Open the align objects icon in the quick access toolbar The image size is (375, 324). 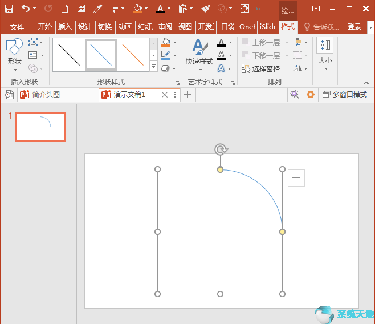(115, 9)
